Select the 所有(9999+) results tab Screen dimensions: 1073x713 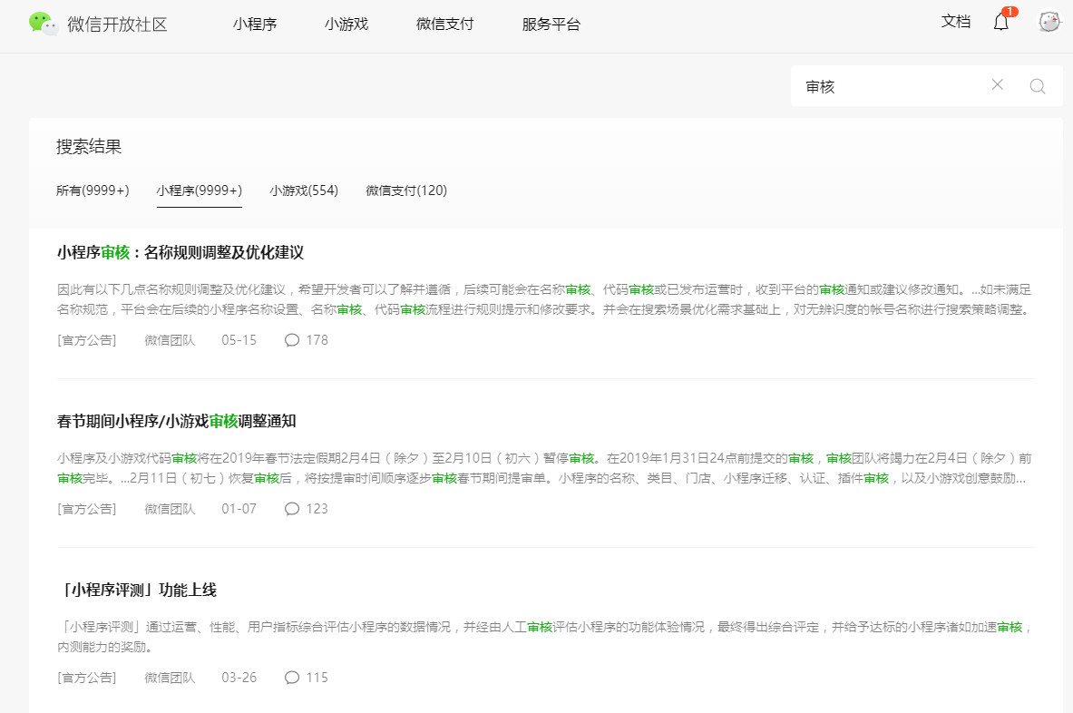[93, 190]
